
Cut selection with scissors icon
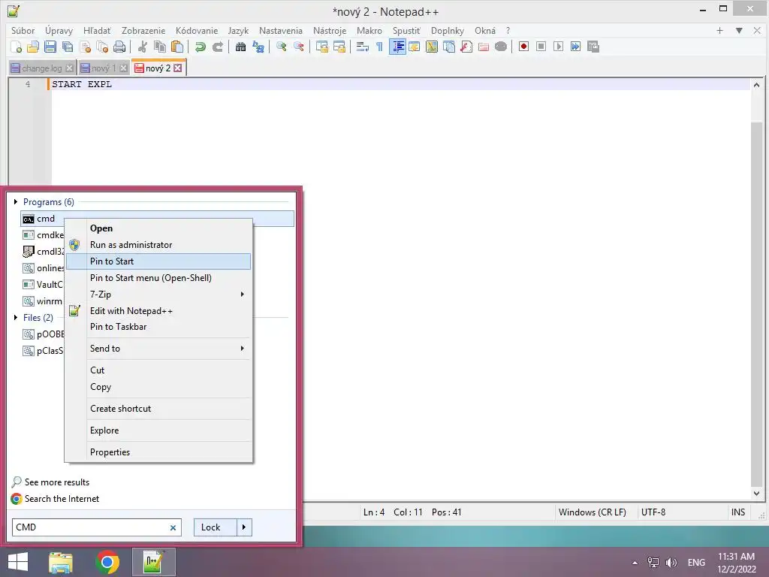143,47
